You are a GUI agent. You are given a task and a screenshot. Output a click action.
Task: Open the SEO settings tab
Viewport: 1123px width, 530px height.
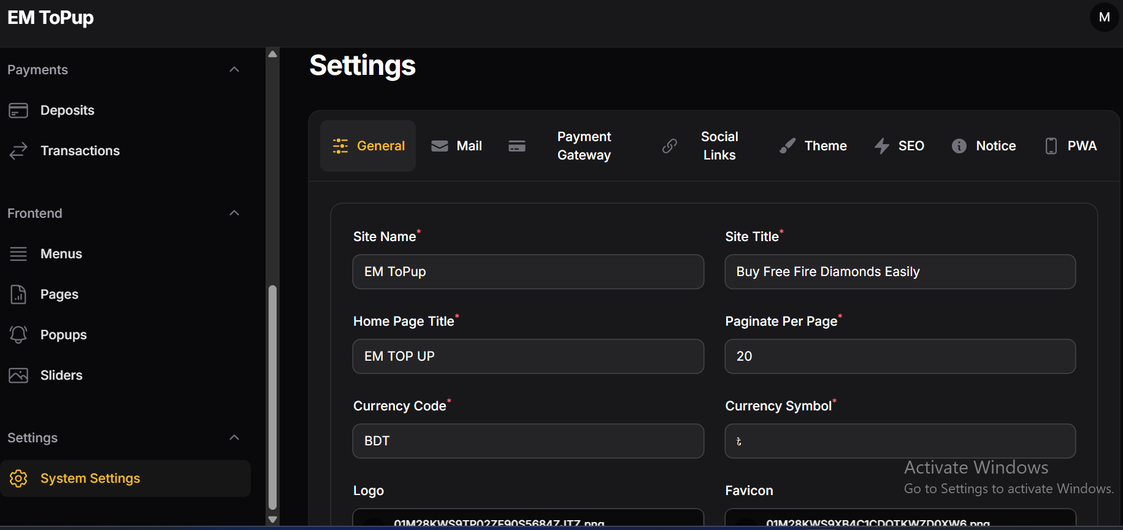[900, 146]
